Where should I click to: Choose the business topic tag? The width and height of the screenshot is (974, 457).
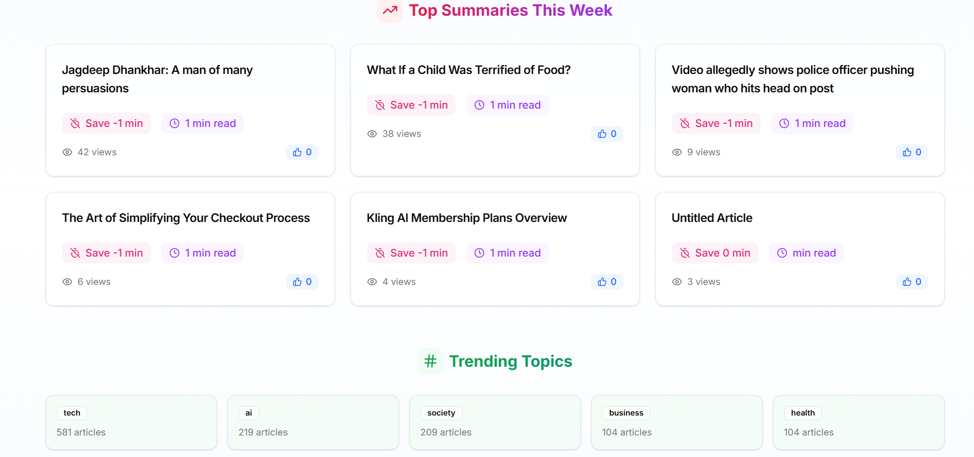(626, 413)
